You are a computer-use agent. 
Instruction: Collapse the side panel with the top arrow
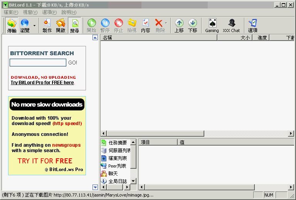[x=95, y=38]
